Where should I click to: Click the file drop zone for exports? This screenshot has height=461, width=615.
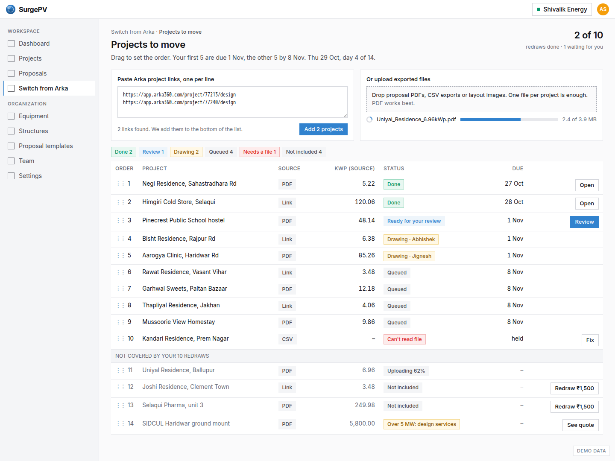click(481, 99)
